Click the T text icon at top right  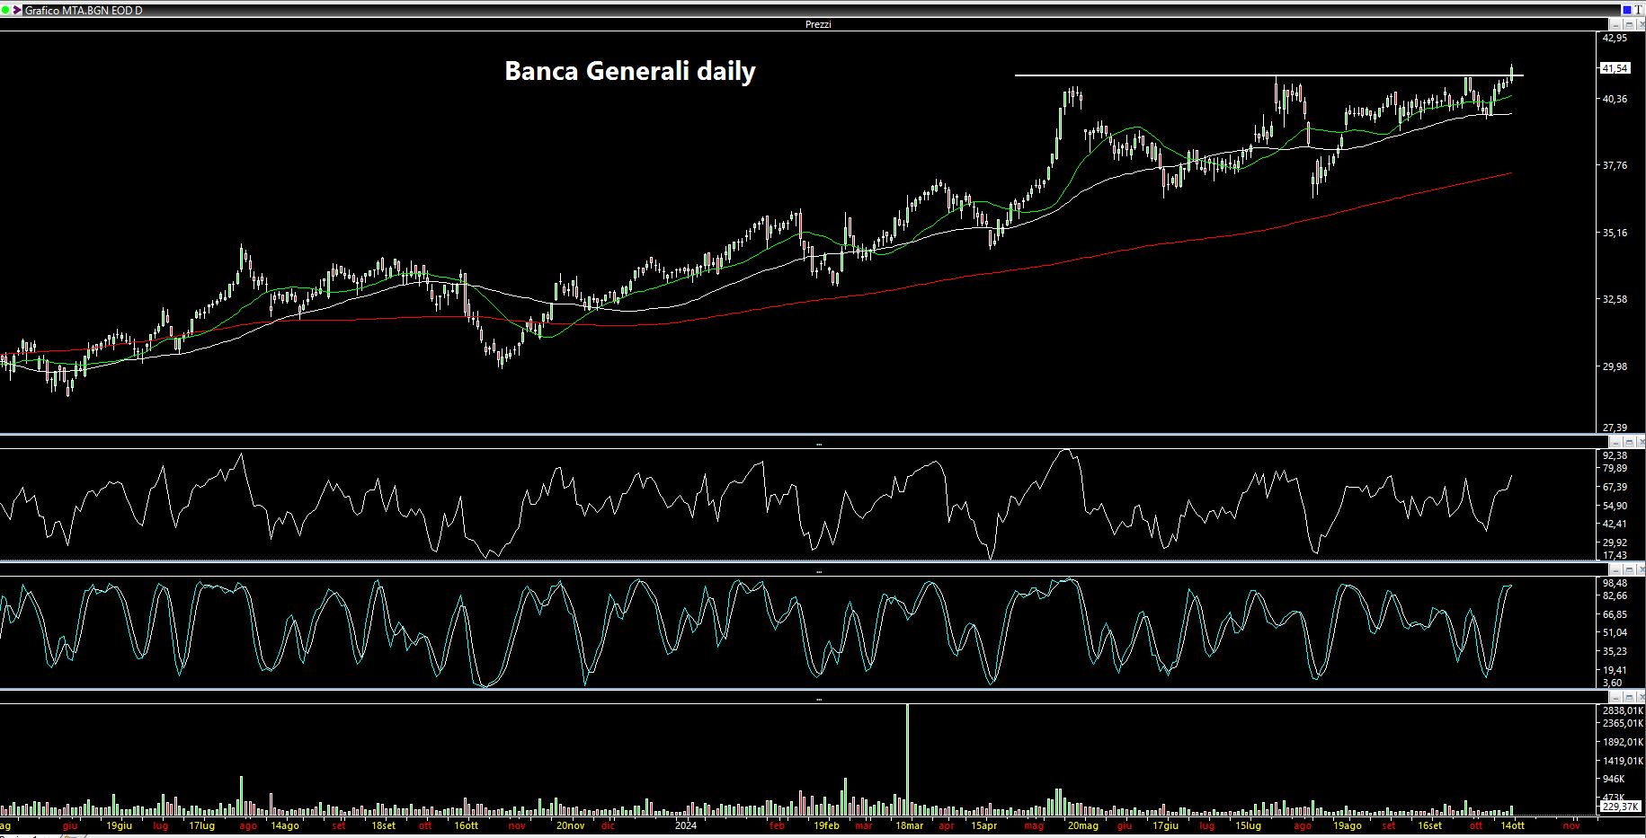1639,10
